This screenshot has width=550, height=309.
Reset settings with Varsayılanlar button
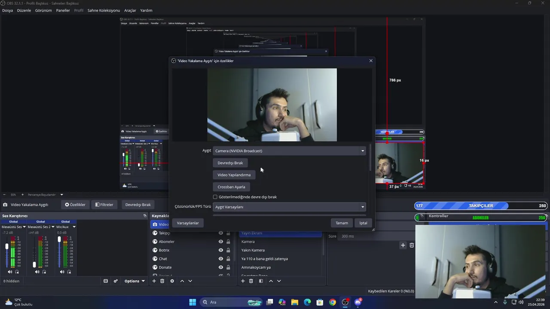click(x=188, y=223)
